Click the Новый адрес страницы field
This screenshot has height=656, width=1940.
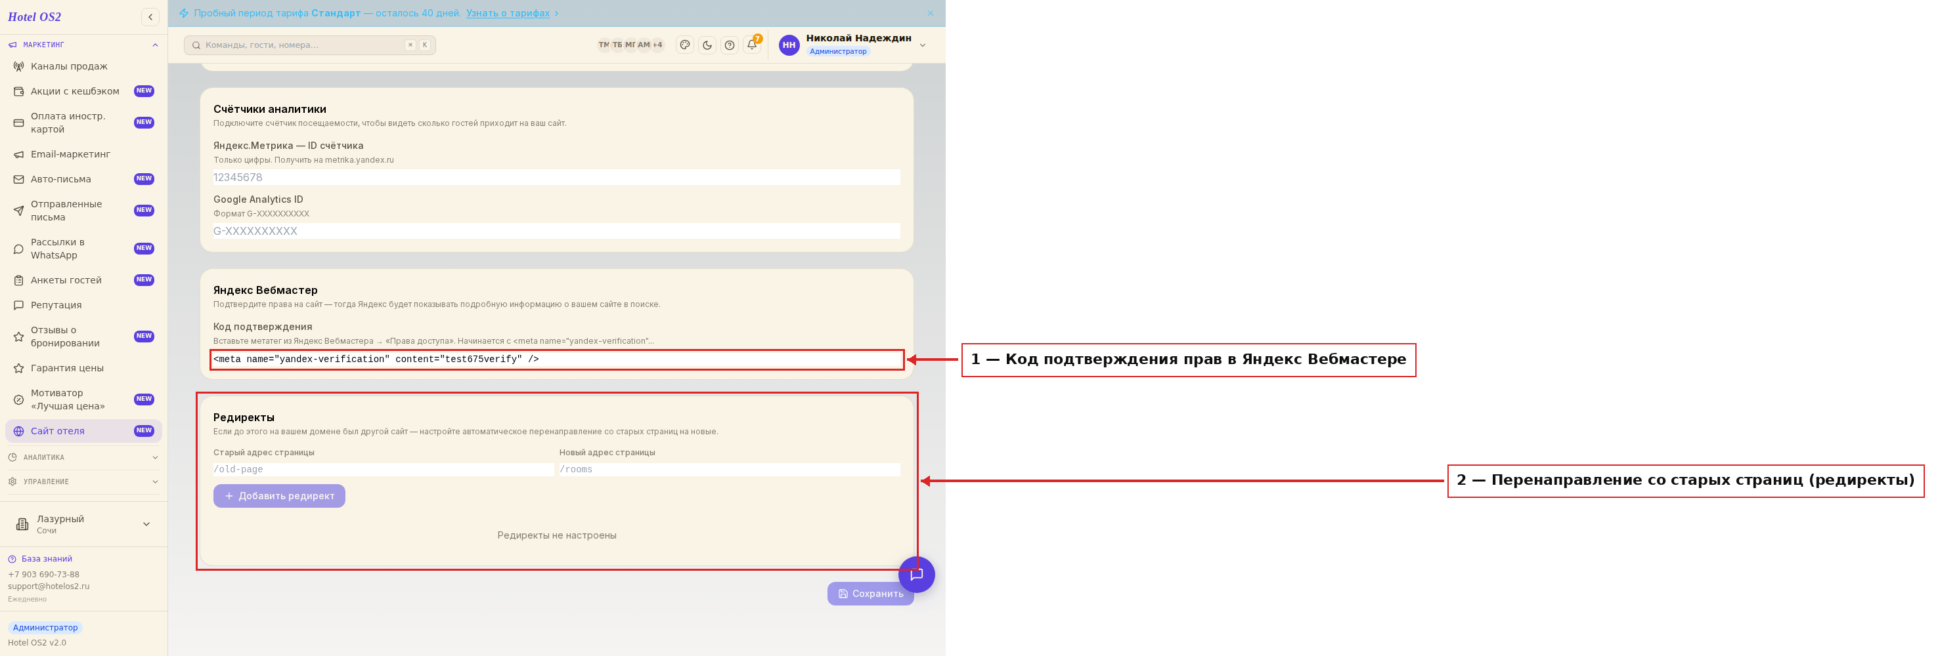point(730,470)
